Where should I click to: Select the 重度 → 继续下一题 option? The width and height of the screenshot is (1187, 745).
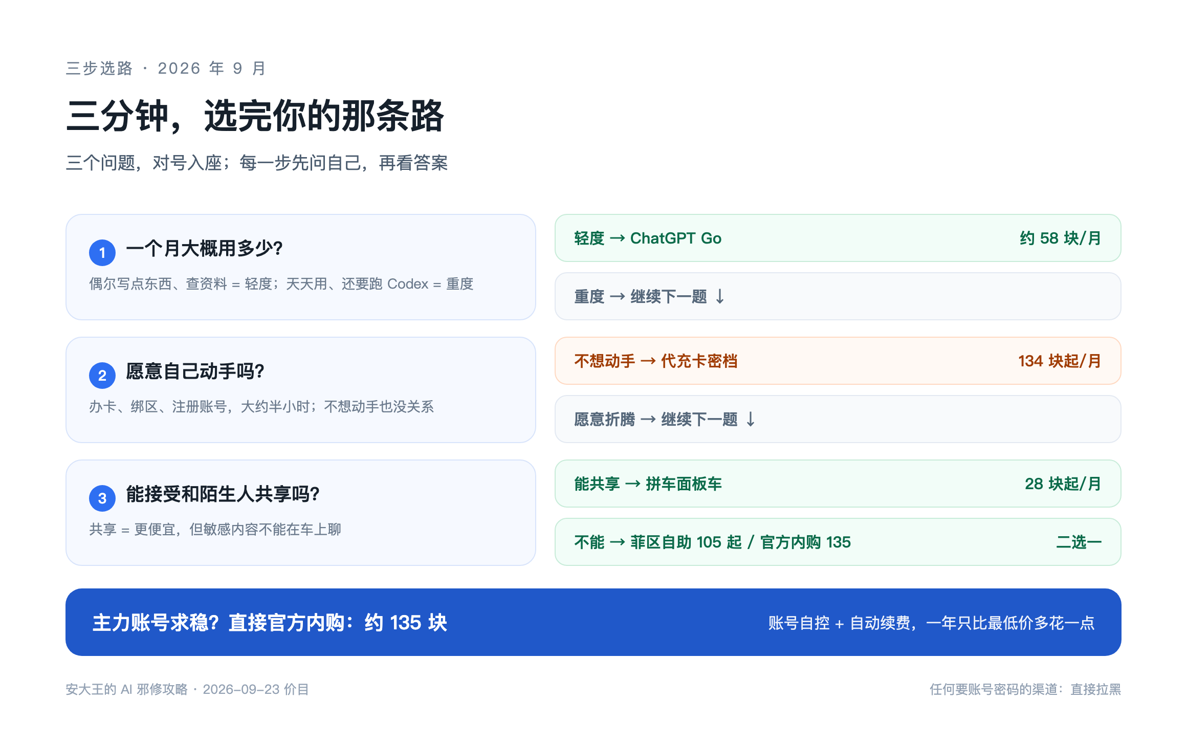point(838,296)
